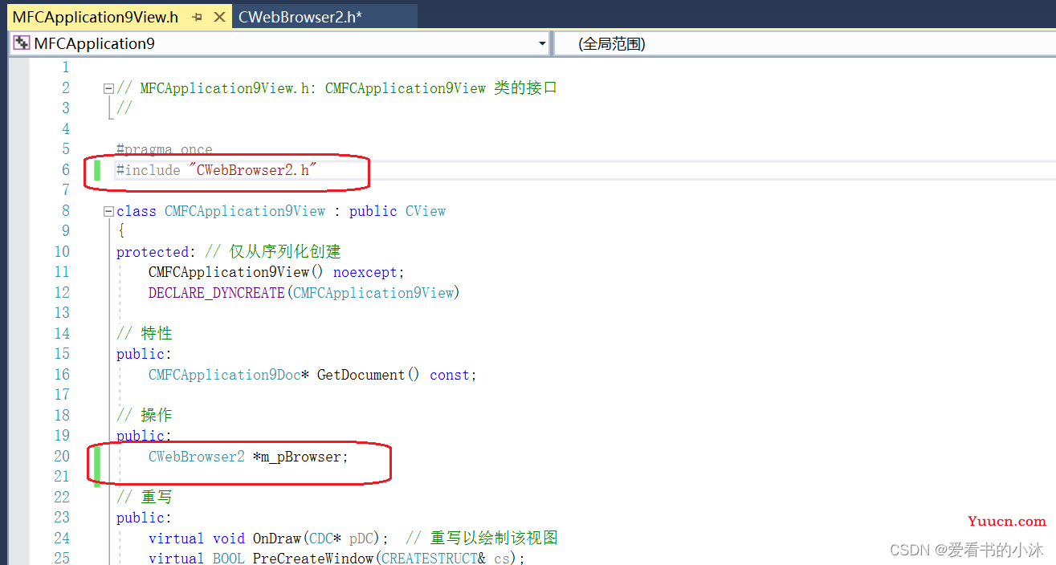This screenshot has width=1056, height=565.
Task: Click the protected: keyword on line 10
Action: pos(157,252)
